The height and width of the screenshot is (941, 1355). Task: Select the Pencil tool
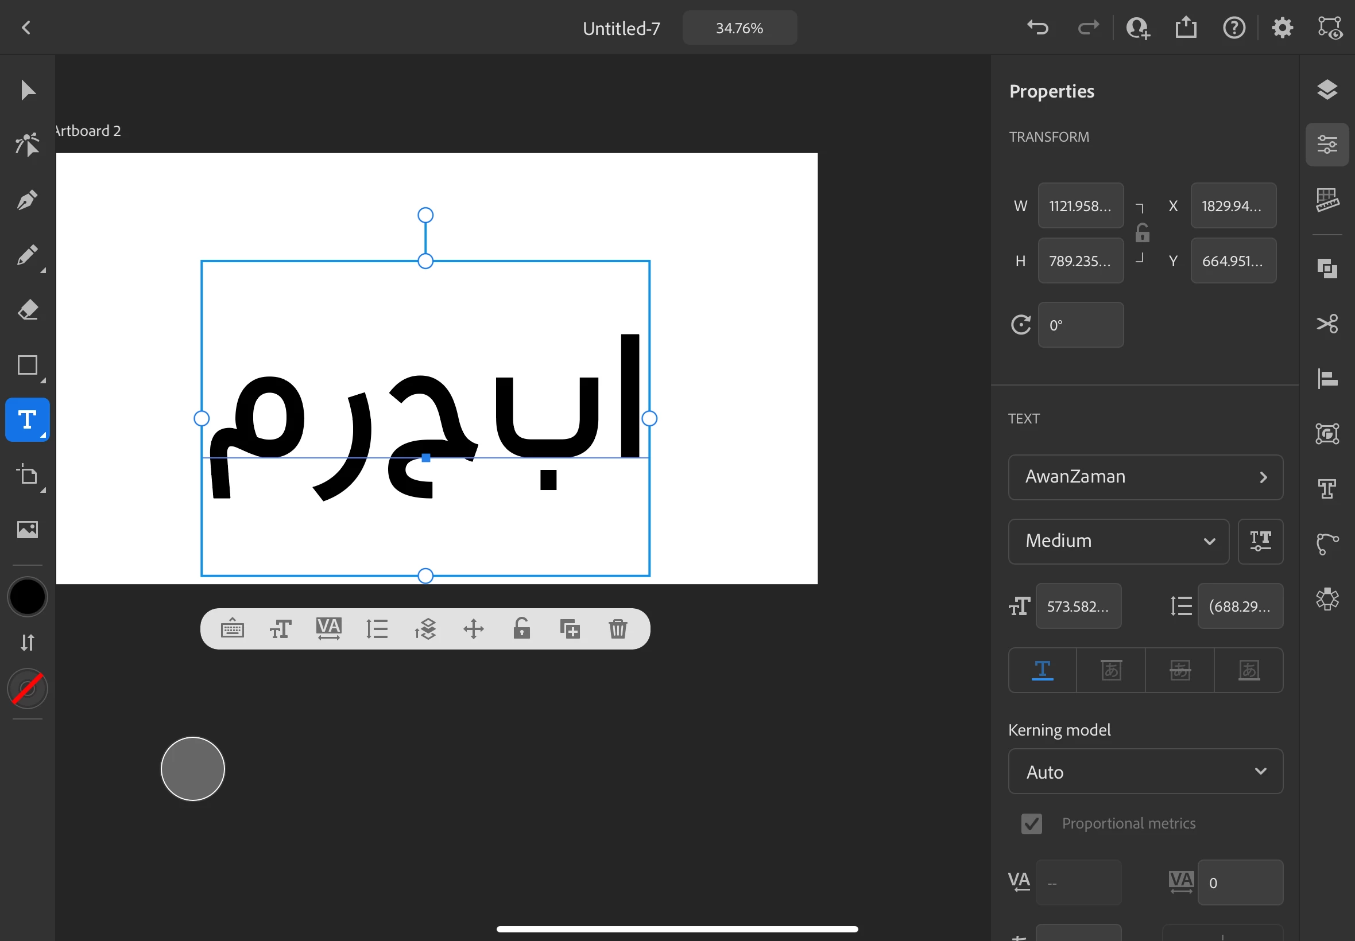click(x=27, y=255)
